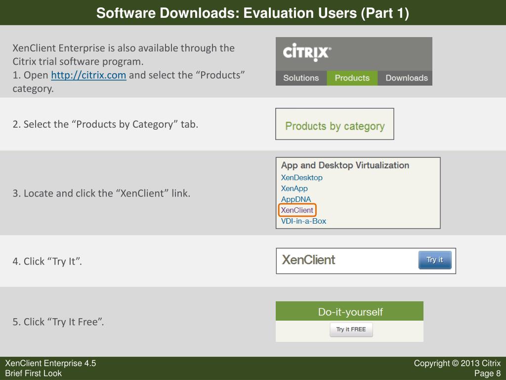The image size is (506, 380).
Task: Click step text 'Select the Products by Category tab'
Action: pyautogui.click(x=105, y=124)
